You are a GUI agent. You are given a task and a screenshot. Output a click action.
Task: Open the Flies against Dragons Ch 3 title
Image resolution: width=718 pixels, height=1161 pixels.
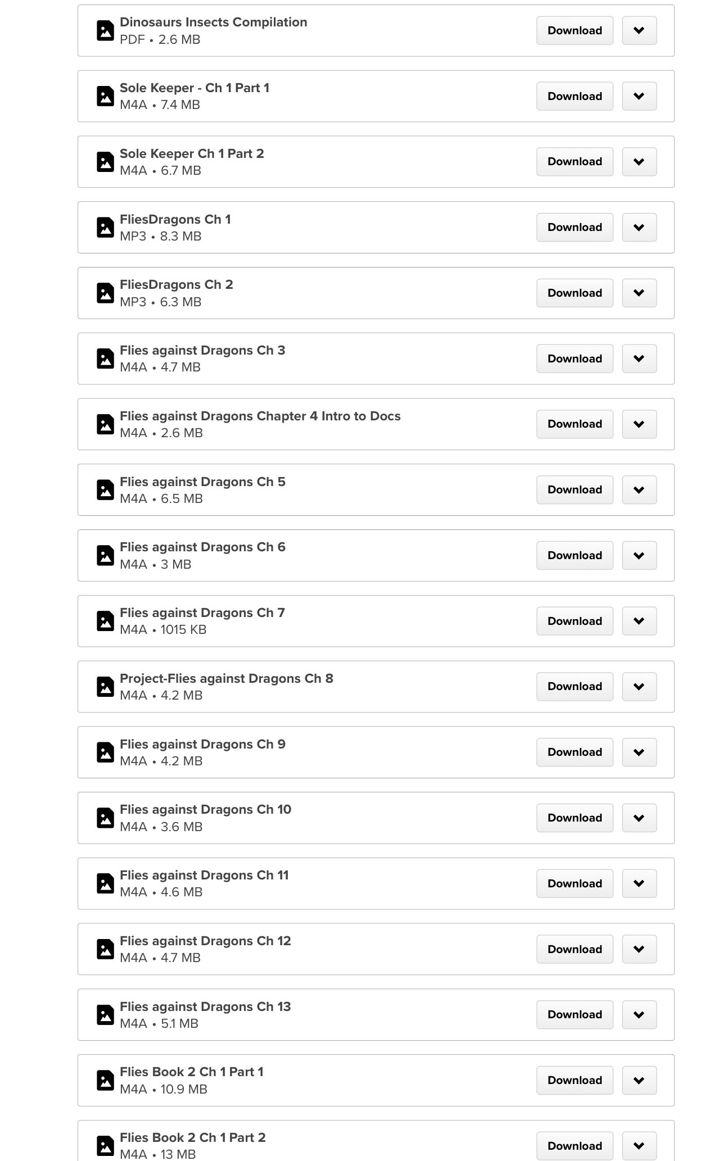[x=202, y=350]
